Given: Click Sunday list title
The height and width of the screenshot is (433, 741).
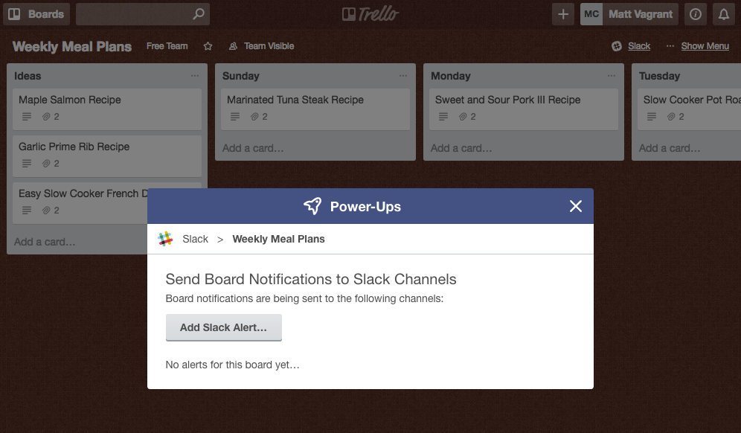Looking at the screenshot, I should [x=240, y=76].
